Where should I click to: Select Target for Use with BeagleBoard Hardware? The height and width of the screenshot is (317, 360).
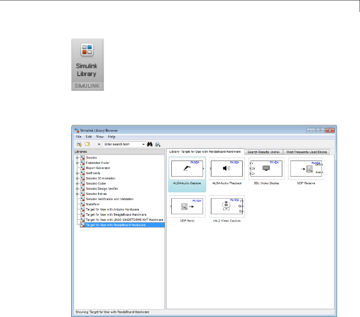(x=116, y=215)
